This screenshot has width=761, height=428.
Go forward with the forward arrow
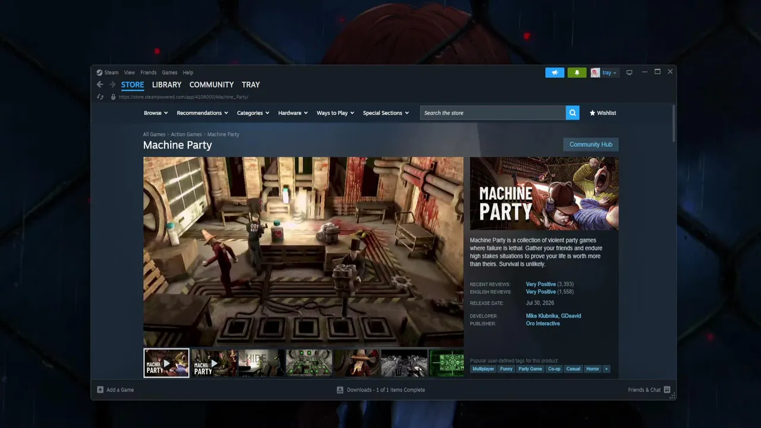coord(112,84)
